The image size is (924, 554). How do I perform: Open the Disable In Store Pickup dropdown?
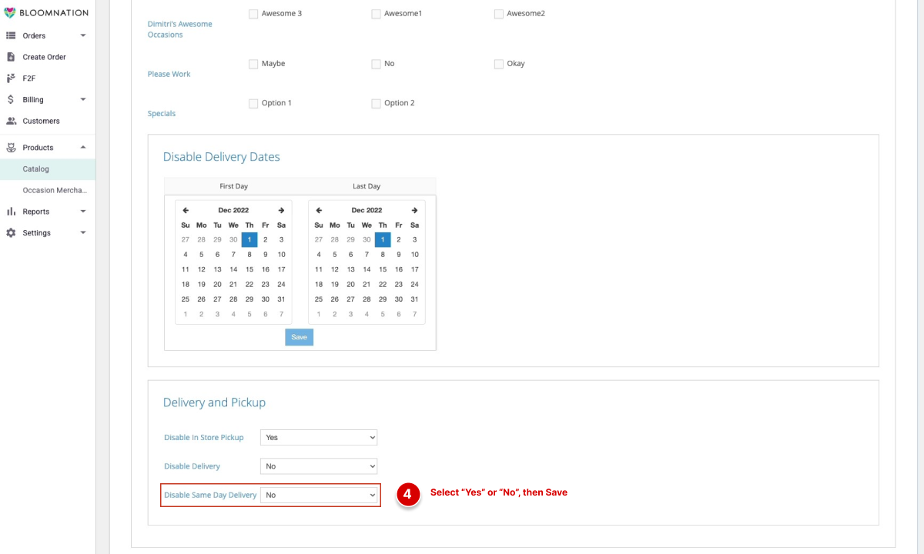(x=319, y=437)
